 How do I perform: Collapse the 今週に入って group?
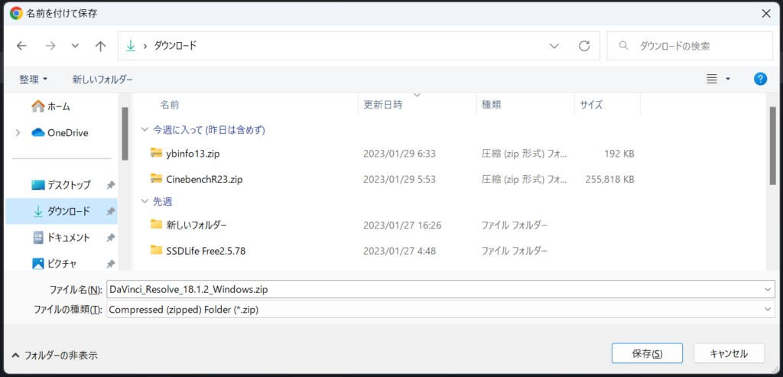pyautogui.click(x=145, y=130)
